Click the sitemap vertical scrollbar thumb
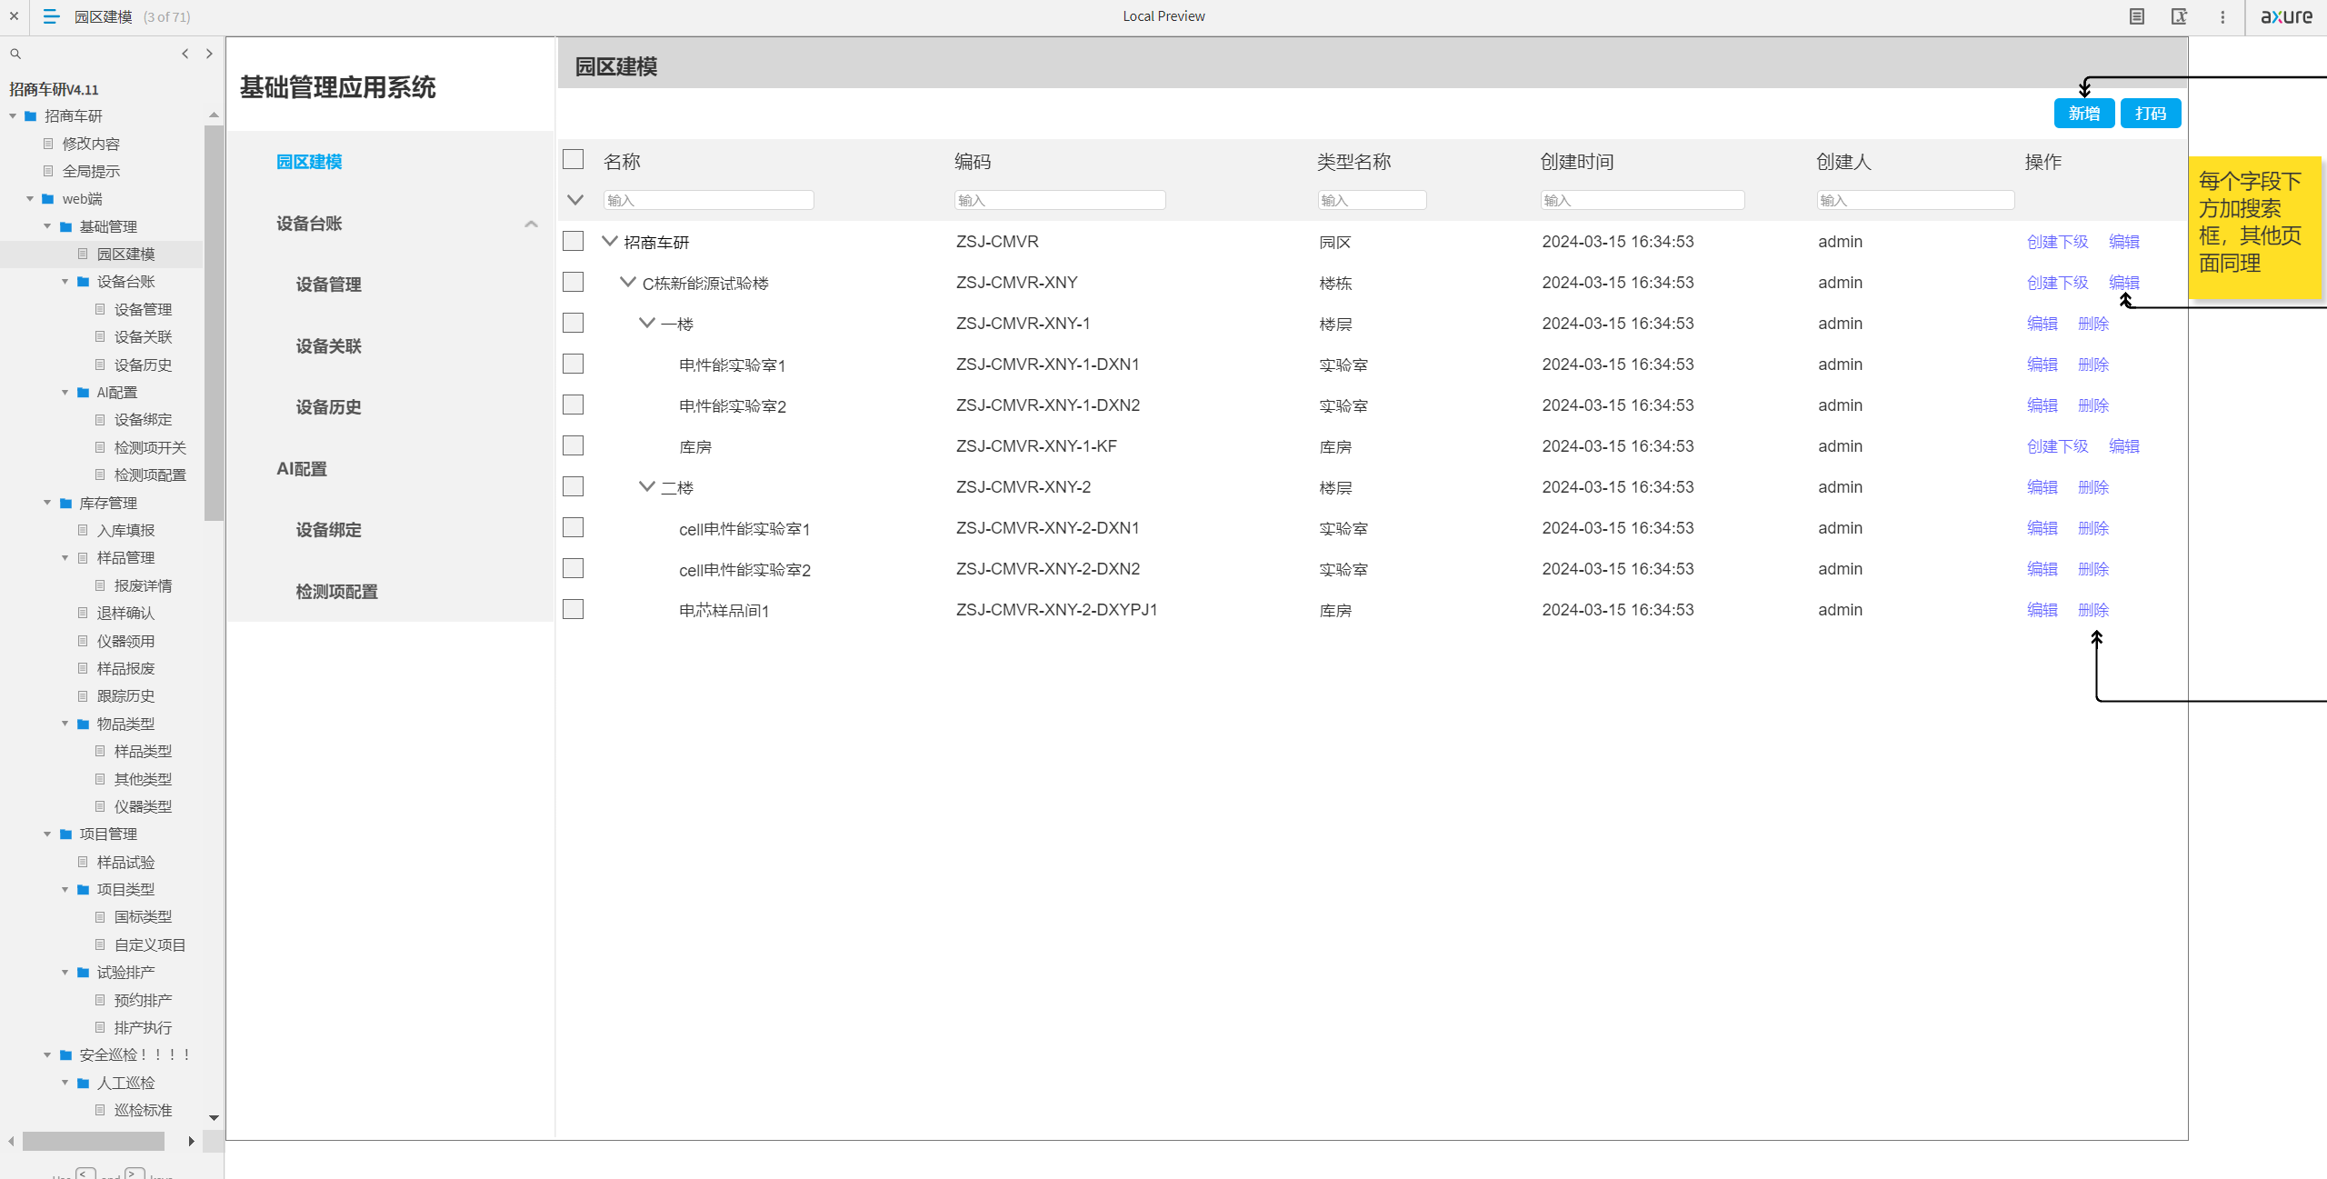The image size is (2327, 1179). pyautogui.click(x=214, y=323)
